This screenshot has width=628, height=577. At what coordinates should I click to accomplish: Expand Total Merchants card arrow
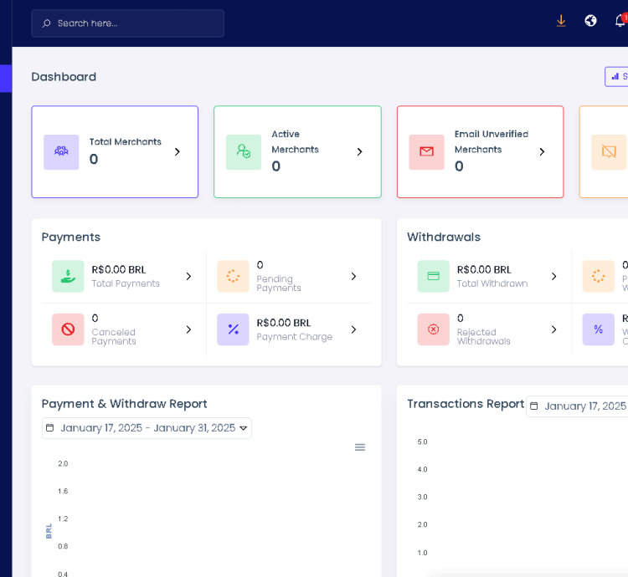pyautogui.click(x=177, y=152)
